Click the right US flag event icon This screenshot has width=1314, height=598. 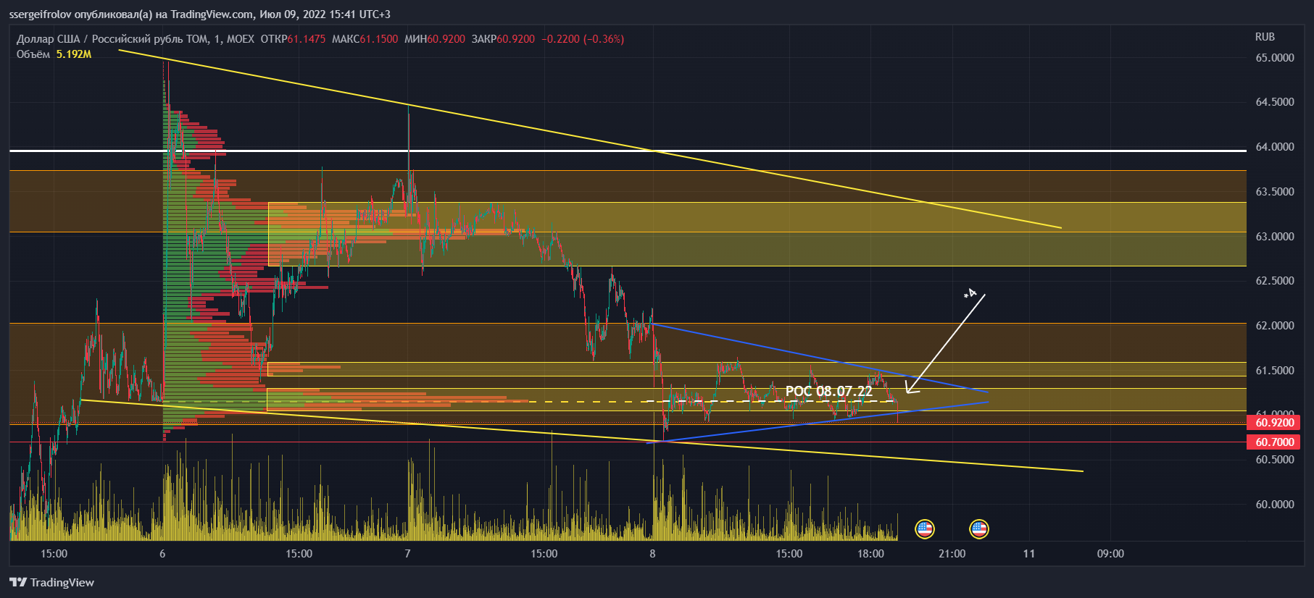coord(978,528)
